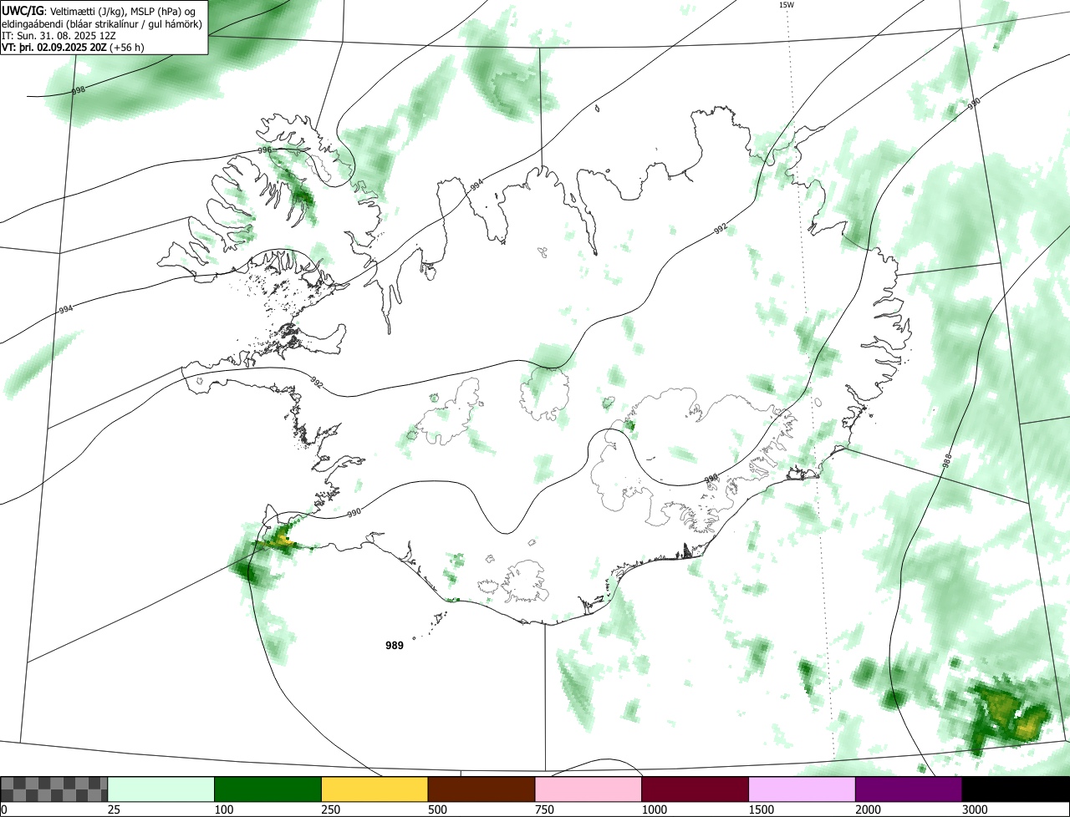The width and height of the screenshot is (1070, 817).
Task: Click the gray checkered 0–25 legend swatch
Action: tap(54, 789)
